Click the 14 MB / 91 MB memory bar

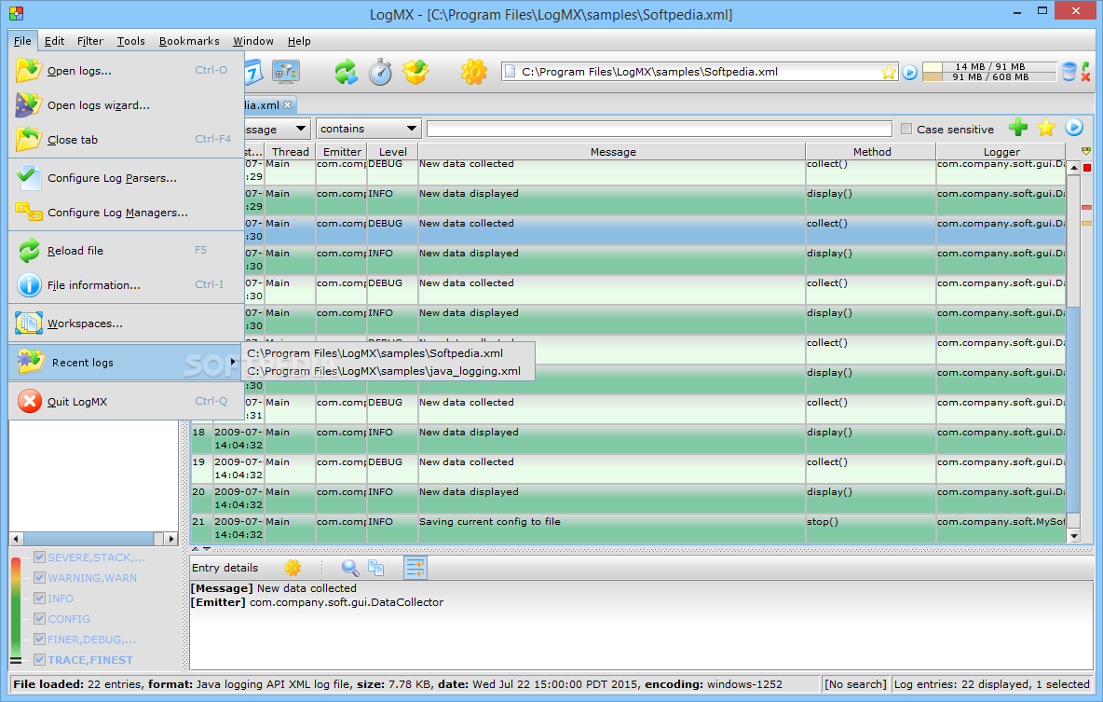[x=989, y=66]
